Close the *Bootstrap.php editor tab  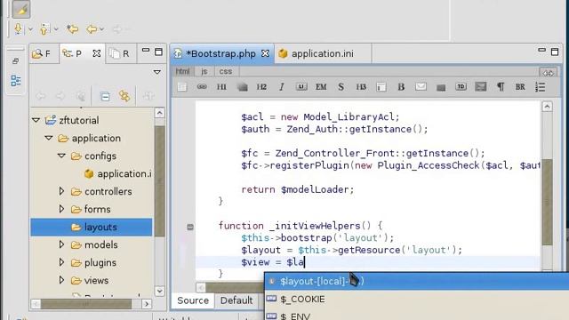click(266, 53)
